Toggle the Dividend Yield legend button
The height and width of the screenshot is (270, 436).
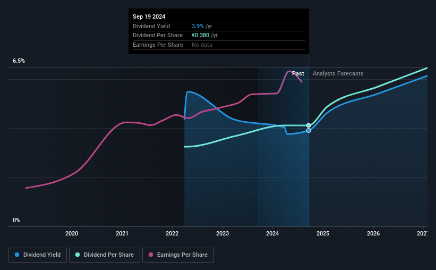click(38, 255)
